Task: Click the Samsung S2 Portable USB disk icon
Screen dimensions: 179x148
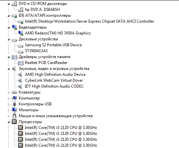Action: coord(21,46)
